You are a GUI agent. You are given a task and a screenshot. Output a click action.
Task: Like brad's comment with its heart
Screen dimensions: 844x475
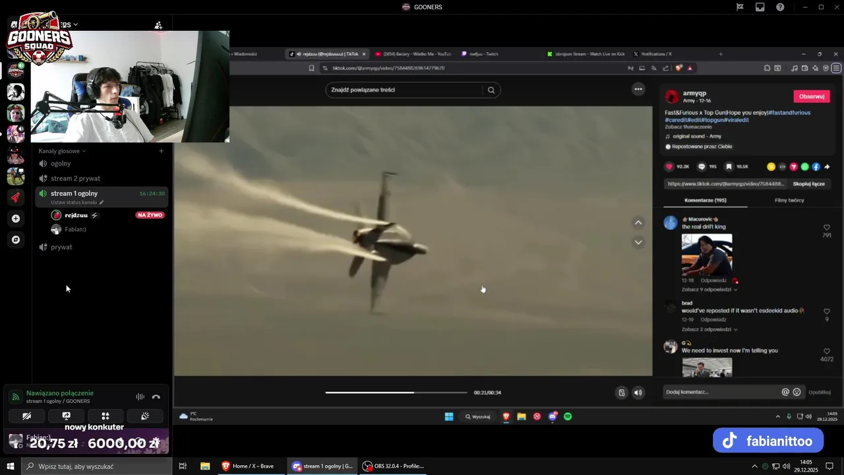click(826, 311)
